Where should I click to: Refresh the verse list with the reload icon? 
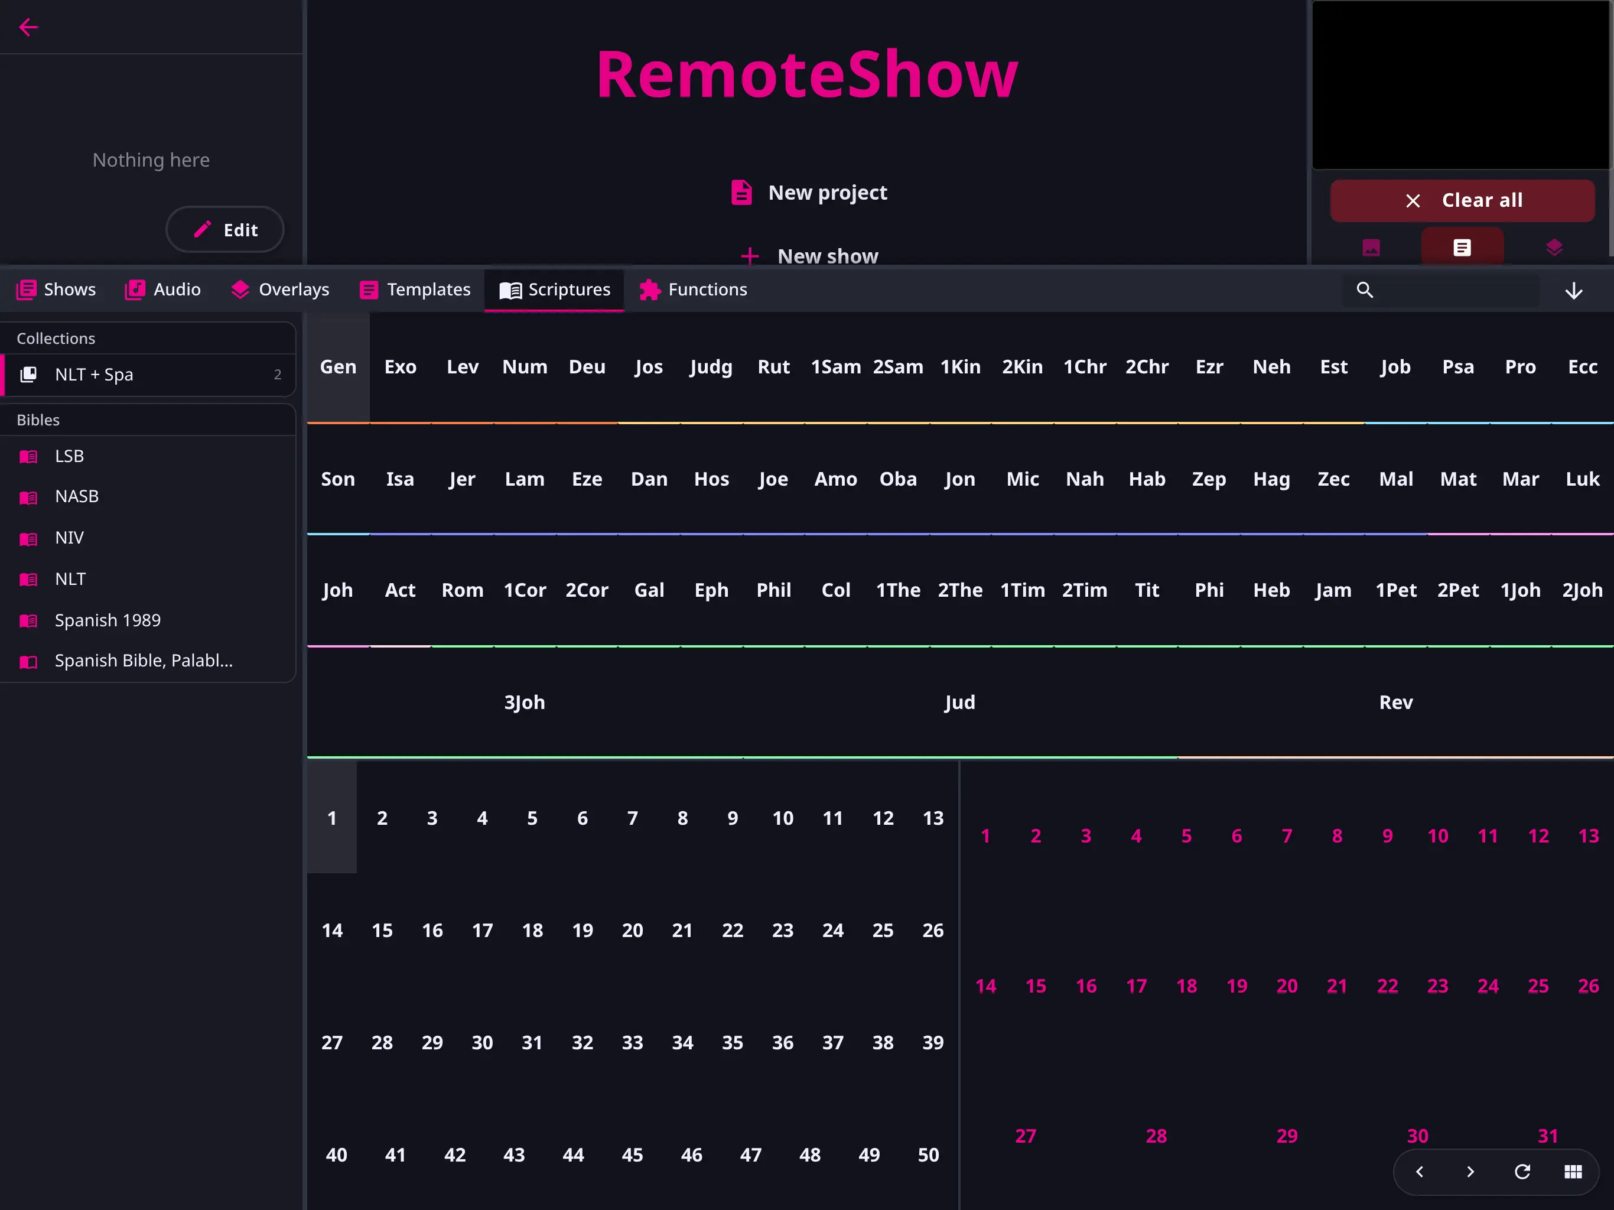[1522, 1172]
